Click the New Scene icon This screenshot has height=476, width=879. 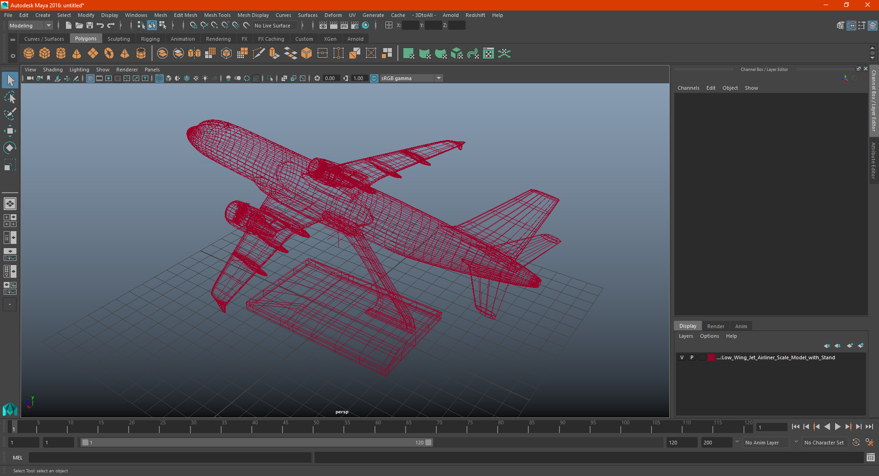tap(68, 26)
